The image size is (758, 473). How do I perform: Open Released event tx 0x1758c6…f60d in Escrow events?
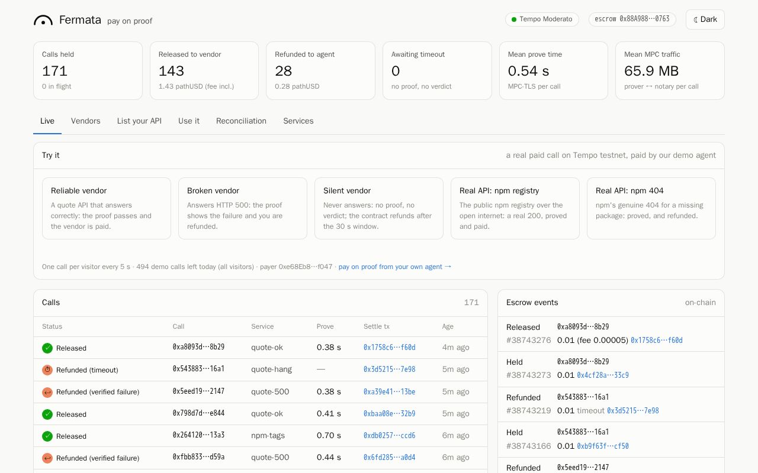(657, 341)
